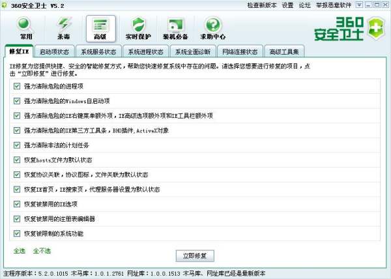
Task: Click the 网址库 1.0.0.1513 status text
Action: [154, 274]
